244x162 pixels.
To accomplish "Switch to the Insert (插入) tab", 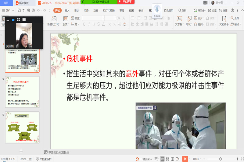I will click(67, 10).
